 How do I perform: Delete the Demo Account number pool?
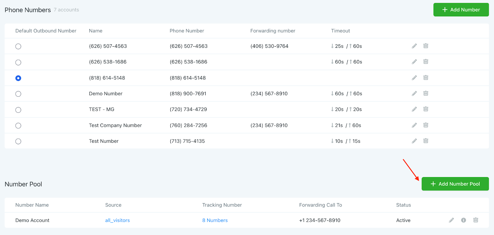click(476, 220)
